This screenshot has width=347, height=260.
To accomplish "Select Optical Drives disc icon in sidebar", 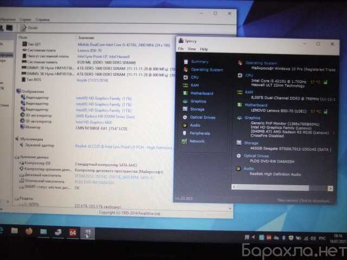I will (x=185, y=117).
